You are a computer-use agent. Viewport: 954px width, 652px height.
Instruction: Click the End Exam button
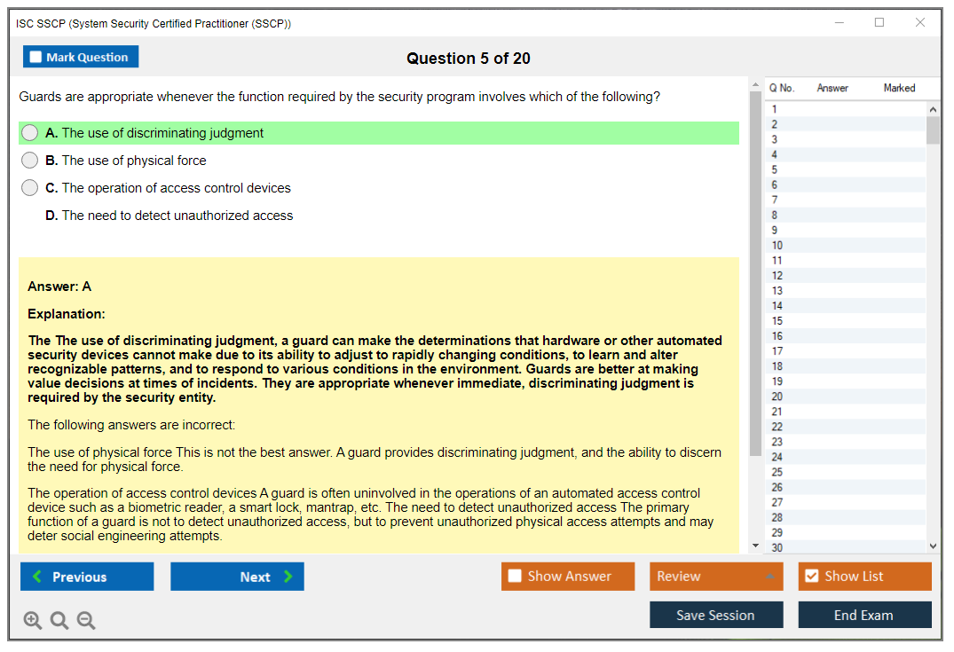pyautogui.click(x=863, y=615)
